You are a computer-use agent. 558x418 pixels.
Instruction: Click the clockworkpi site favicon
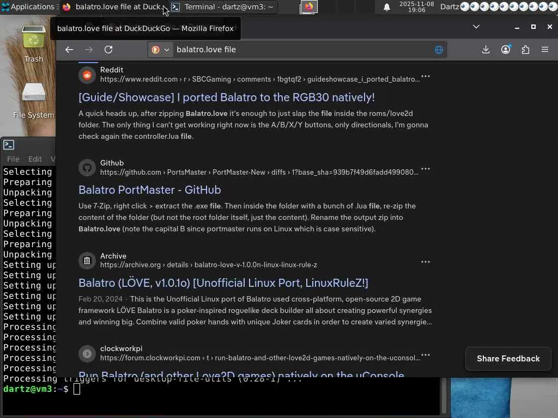point(87,354)
